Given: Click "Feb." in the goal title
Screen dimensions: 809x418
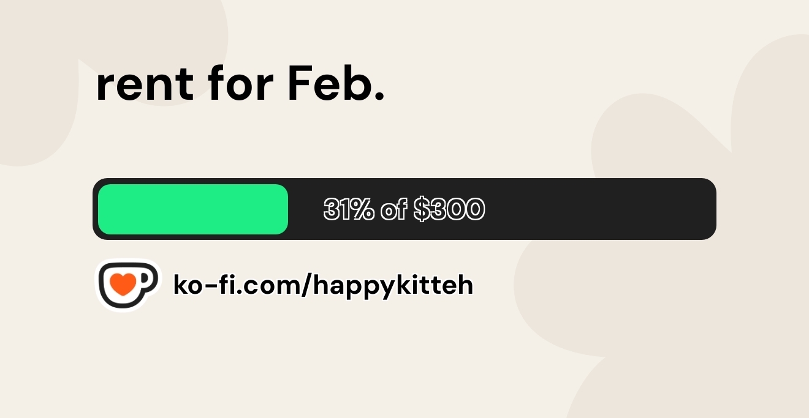Looking at the screenshot, I should (336, 84).
